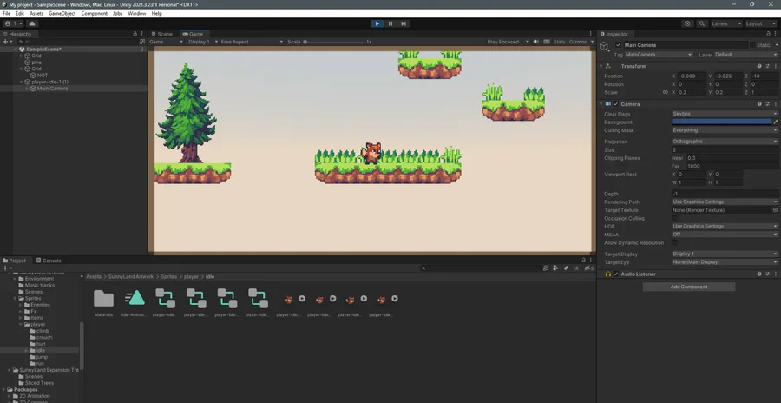Open the Layout dropdown
This screenshot has width=781, height=403.
pyautogui.click(x=760, y=23)
